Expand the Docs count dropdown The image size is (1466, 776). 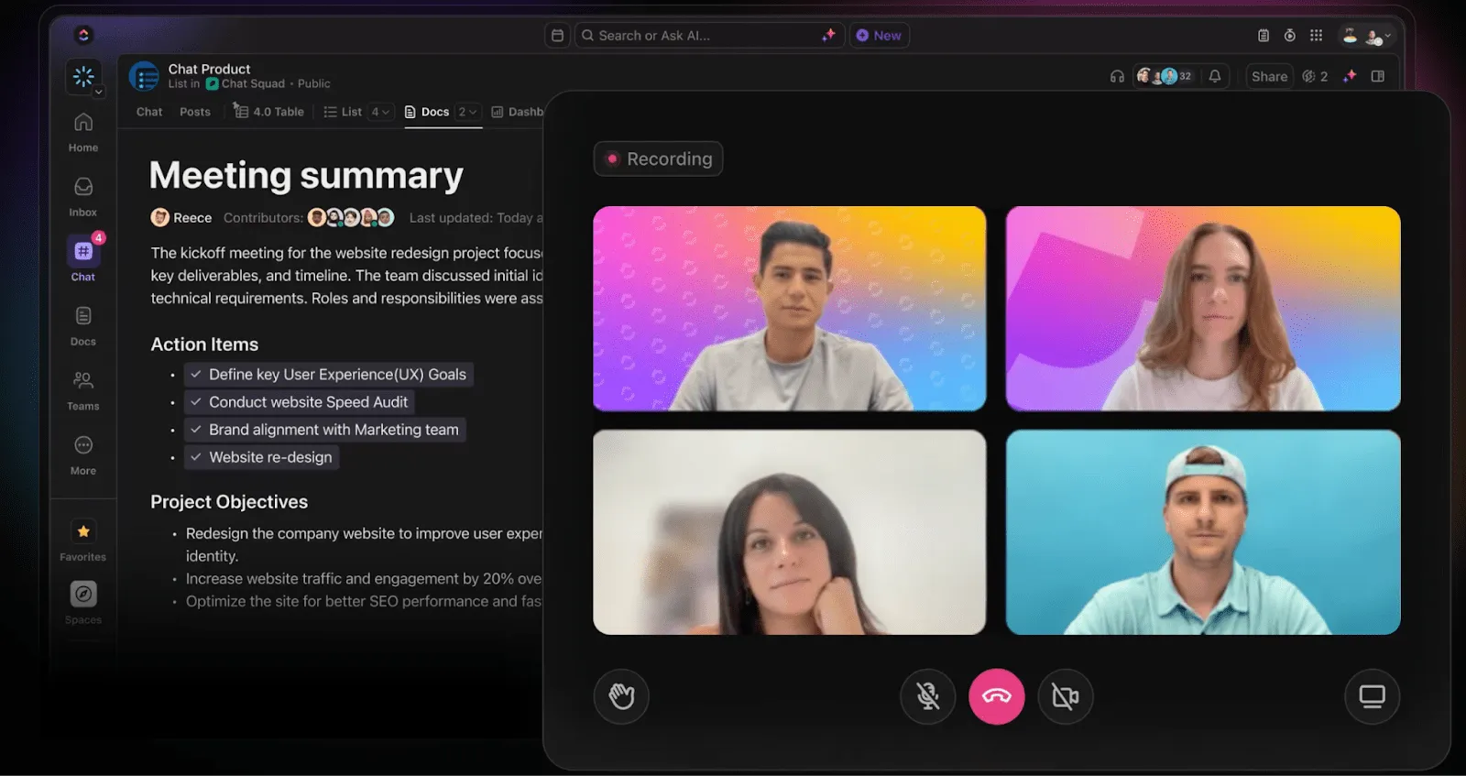[468, 112]
